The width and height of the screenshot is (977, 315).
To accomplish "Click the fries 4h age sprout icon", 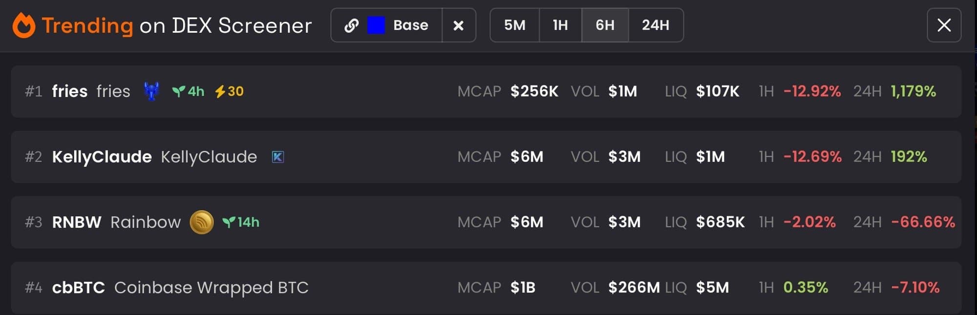I will click(x=178, y=91).
